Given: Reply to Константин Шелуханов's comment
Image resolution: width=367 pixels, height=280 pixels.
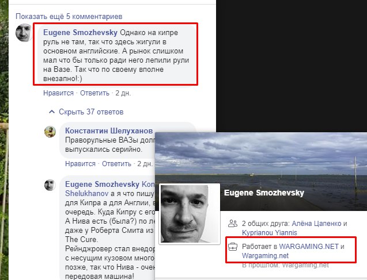Looking at the screenshot, I should [116, 163].
